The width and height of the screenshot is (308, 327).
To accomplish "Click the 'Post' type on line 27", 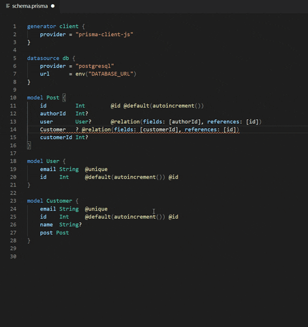I will pos(63,233).
